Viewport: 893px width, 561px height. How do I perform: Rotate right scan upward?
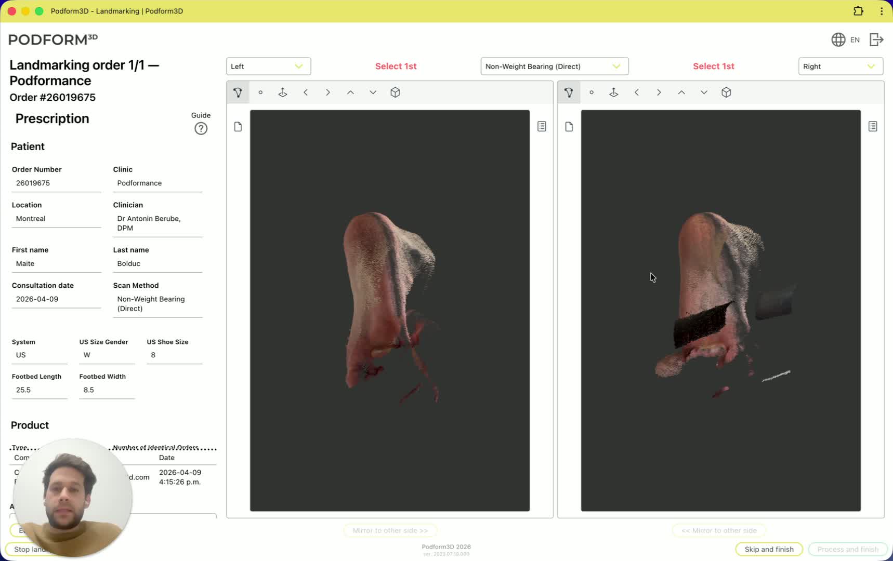[681, 92]
